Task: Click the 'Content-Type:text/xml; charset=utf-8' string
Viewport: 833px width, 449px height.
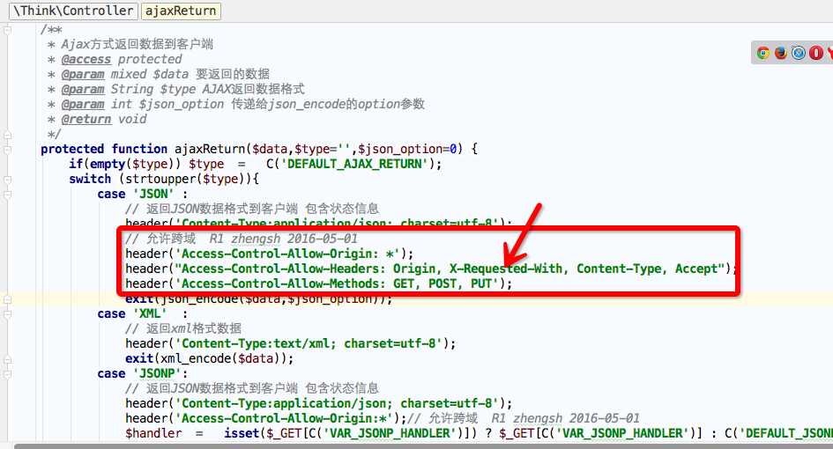Action: 309,343
